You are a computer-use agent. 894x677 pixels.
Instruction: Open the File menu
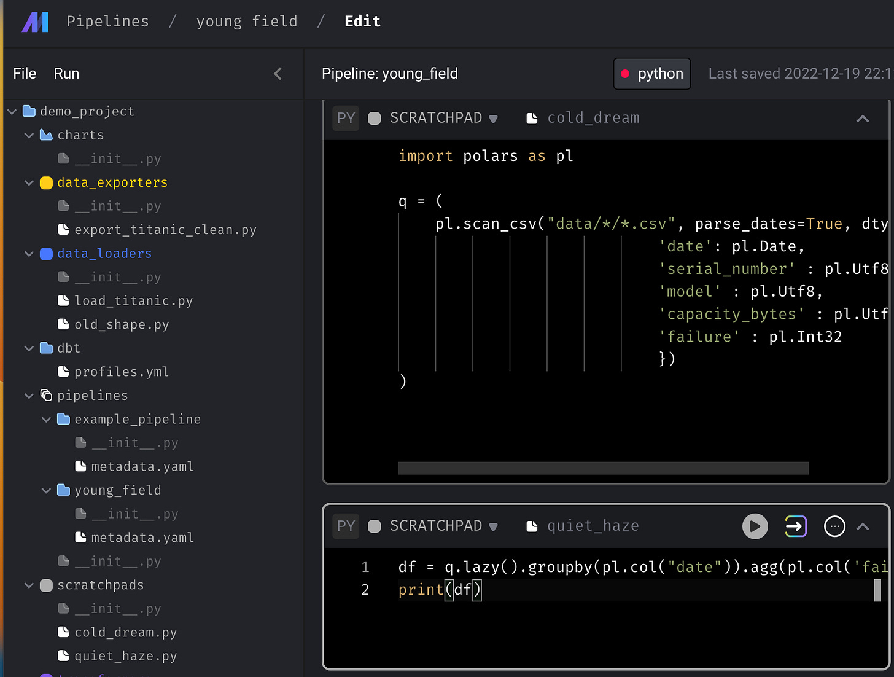tap(24, 73)
